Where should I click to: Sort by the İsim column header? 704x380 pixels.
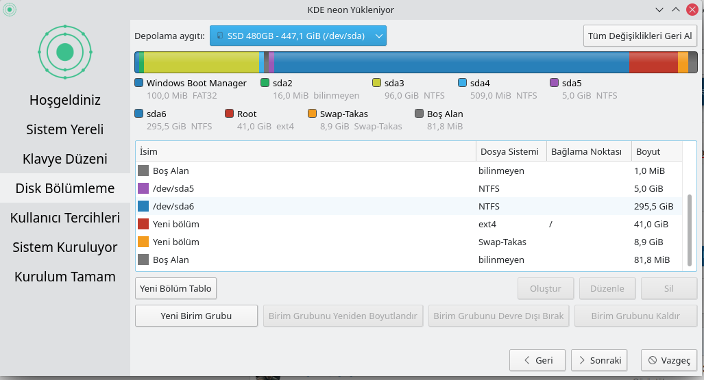click(x=305, y=151)
